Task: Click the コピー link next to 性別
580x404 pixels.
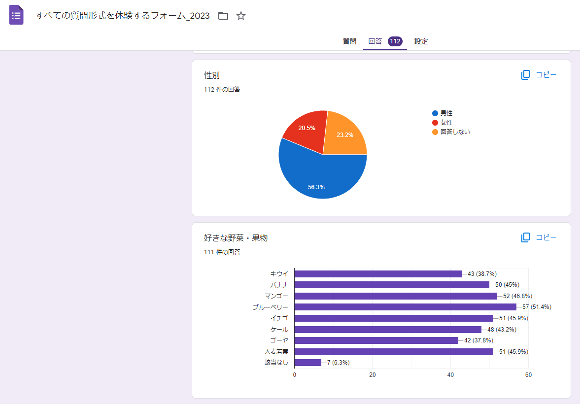Action: point(546,74)
